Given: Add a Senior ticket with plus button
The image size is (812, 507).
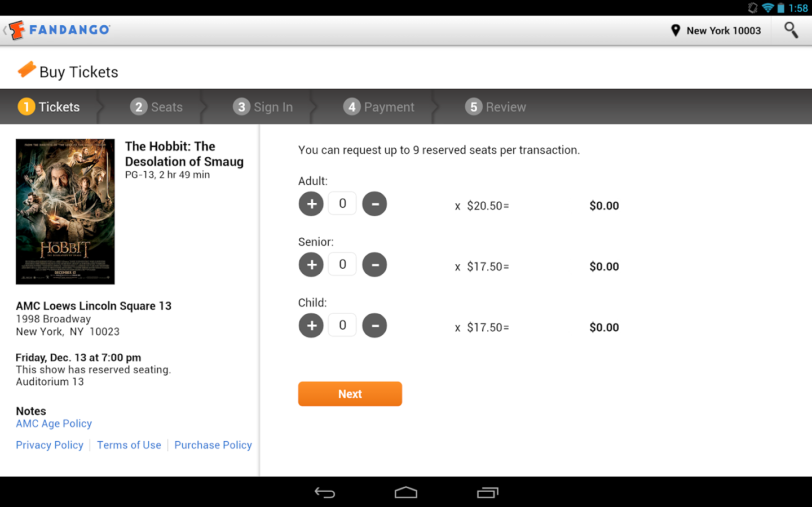Looking at the screenshot, I should (x=311, y=265).
